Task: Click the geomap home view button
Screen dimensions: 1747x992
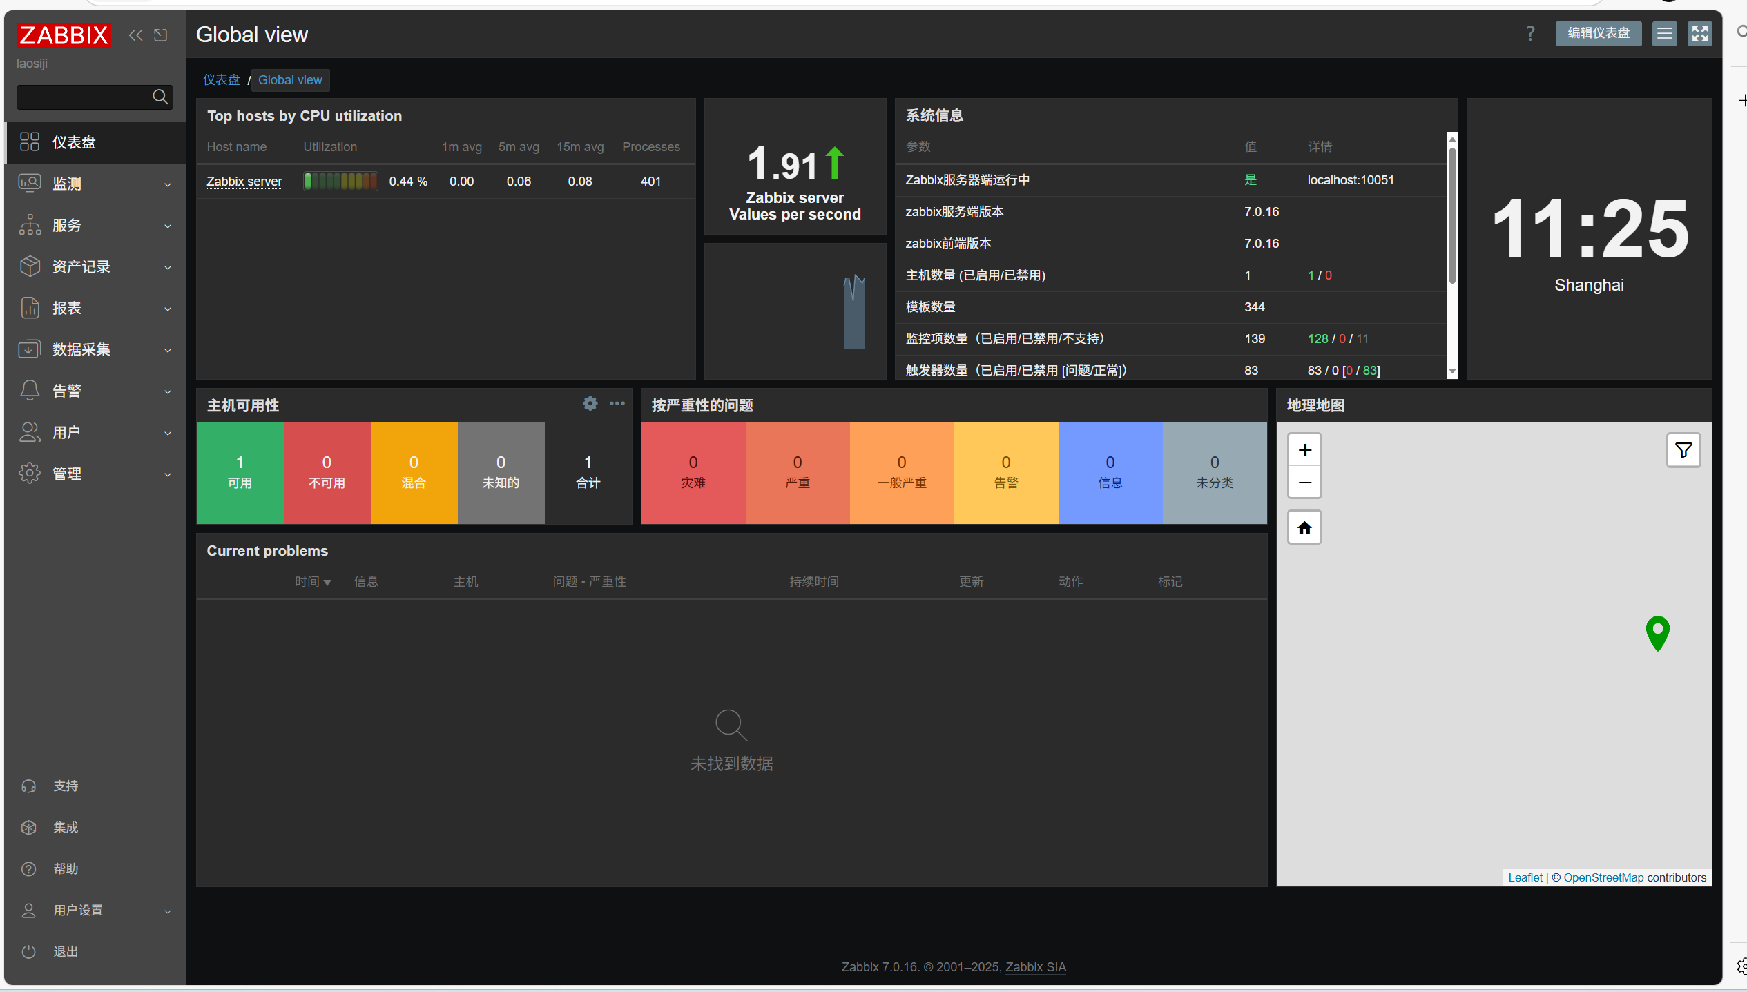Action: click(x=1305, y=528)
